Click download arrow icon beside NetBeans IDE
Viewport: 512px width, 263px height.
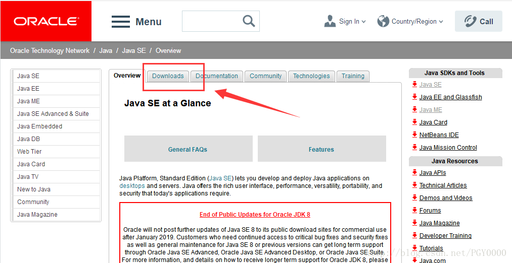(x=414, y=135)
